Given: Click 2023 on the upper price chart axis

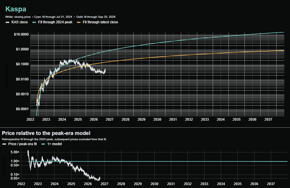Looking at the screenshot, I should 46,119.
